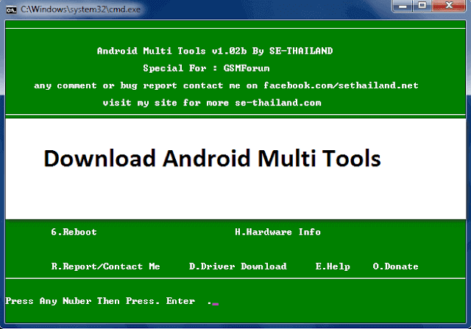This screenshot has height=329, width=471.
Task: Click the window title C:\Windows\system32\cmd.exe
Action: tap(80, 10)
